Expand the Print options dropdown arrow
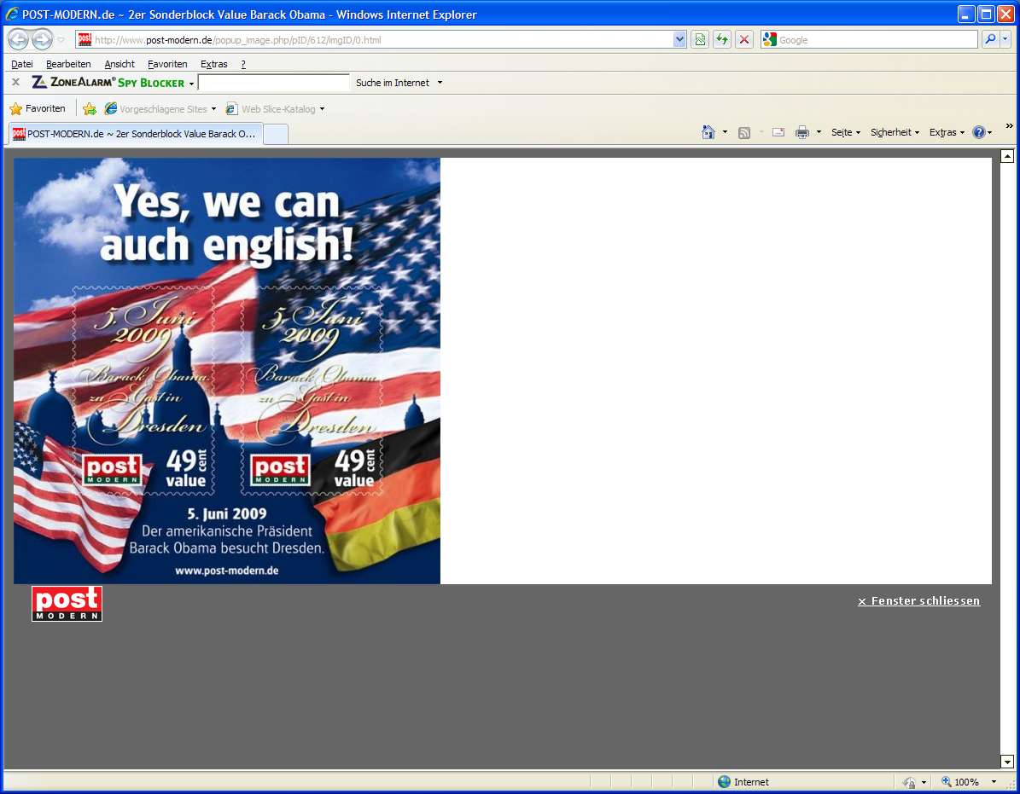This screenshot has height=794, width=1020. tap(819, 132)
